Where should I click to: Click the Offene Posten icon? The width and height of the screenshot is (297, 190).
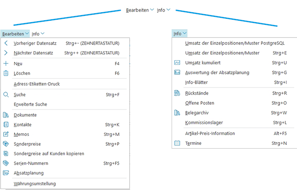coord(177,103)
